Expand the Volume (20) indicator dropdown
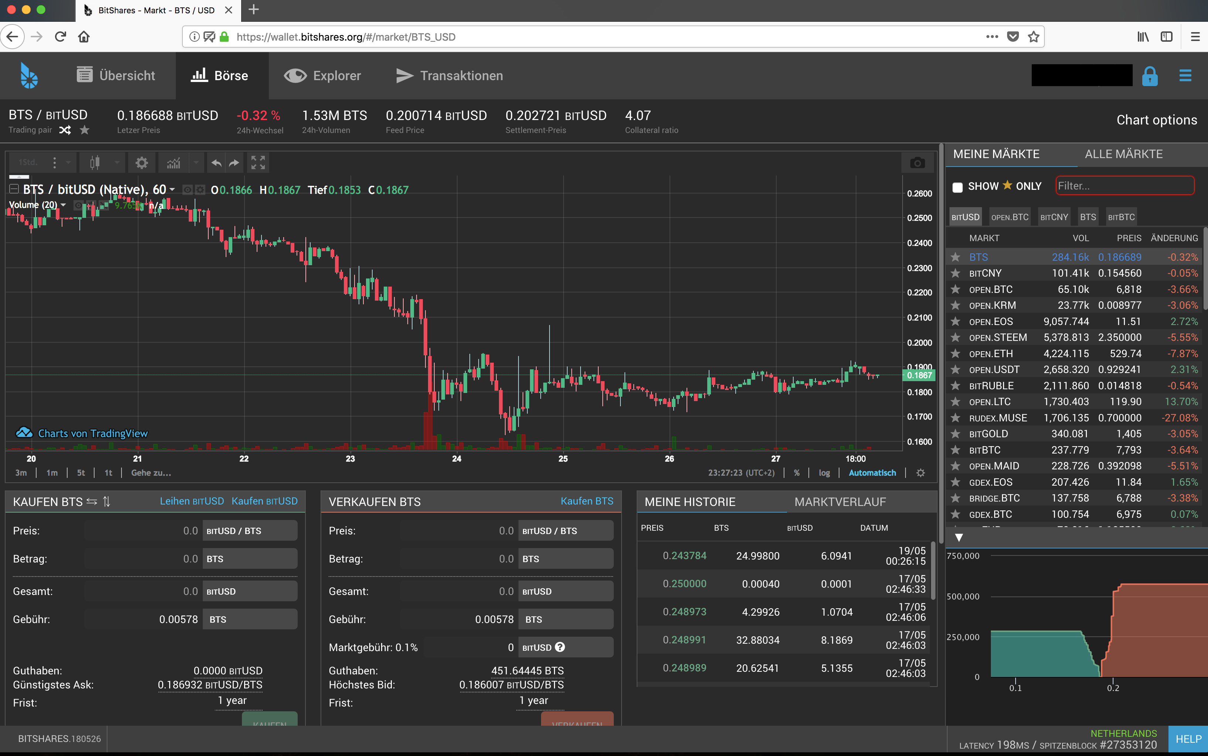Screen dimensions: 1208x756 tap(64, 205)
